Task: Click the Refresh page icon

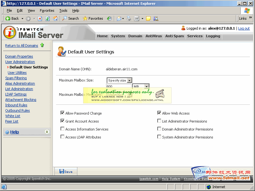Action: pyautogui.click(x=47, y=18)
